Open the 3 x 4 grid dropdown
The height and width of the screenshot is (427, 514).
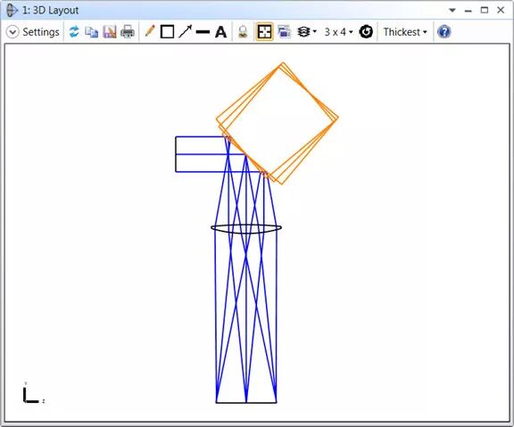338,32
